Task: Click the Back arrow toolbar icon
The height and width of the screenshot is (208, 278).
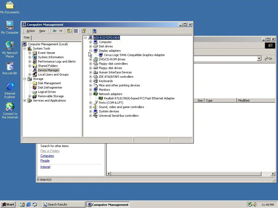Action: point(55,31)
